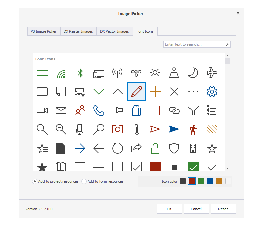263x227 pixels.
Task: Select Add to form resources option
Action: click(x=103, y=181)
